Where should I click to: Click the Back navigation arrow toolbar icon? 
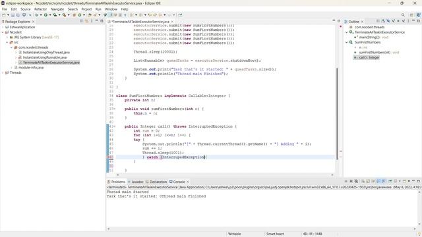(x=160, y=15)
